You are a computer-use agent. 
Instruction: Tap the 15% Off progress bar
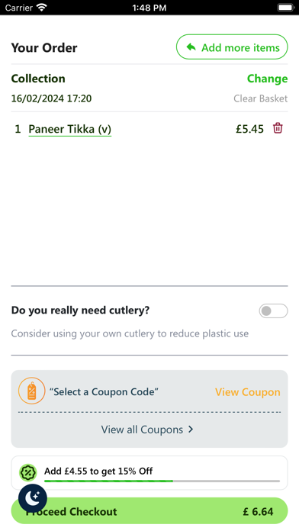point(162,481)
